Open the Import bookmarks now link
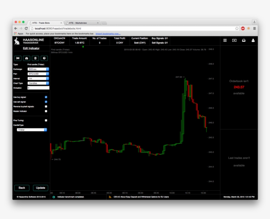 point(108,34)
